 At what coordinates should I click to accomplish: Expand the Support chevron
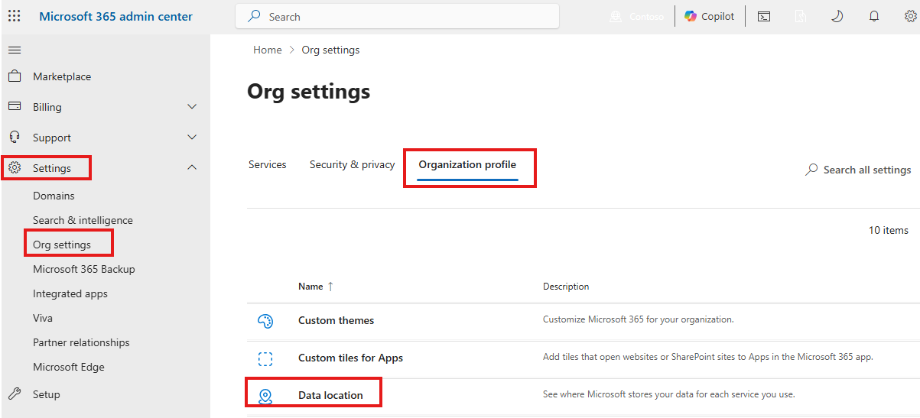coord(192,138)
